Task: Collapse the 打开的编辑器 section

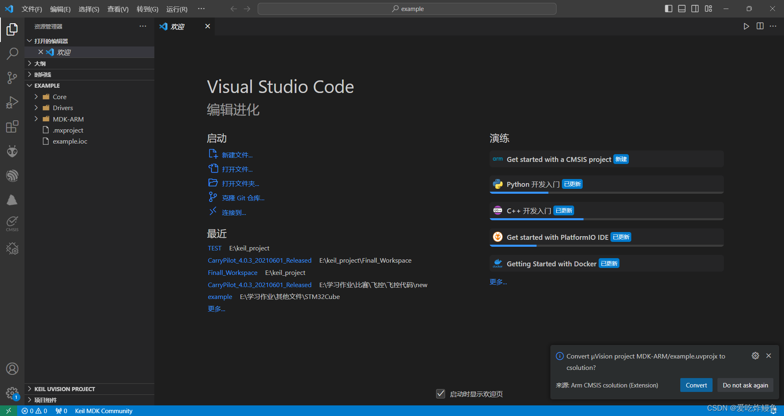Action: tap(89, 41)
